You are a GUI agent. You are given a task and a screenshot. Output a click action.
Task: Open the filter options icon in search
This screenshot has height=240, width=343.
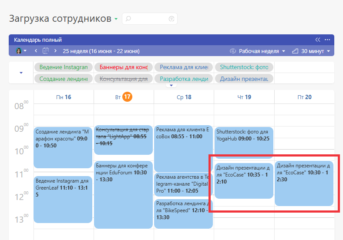tap(171, 19)
